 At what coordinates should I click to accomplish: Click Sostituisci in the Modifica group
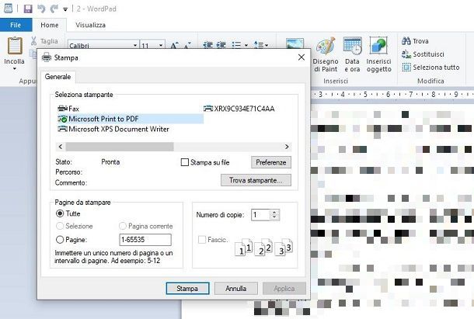(423, 54)
